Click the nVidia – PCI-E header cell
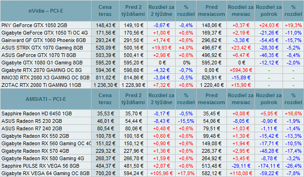304x177 pixels. click(x=46, y=11)
